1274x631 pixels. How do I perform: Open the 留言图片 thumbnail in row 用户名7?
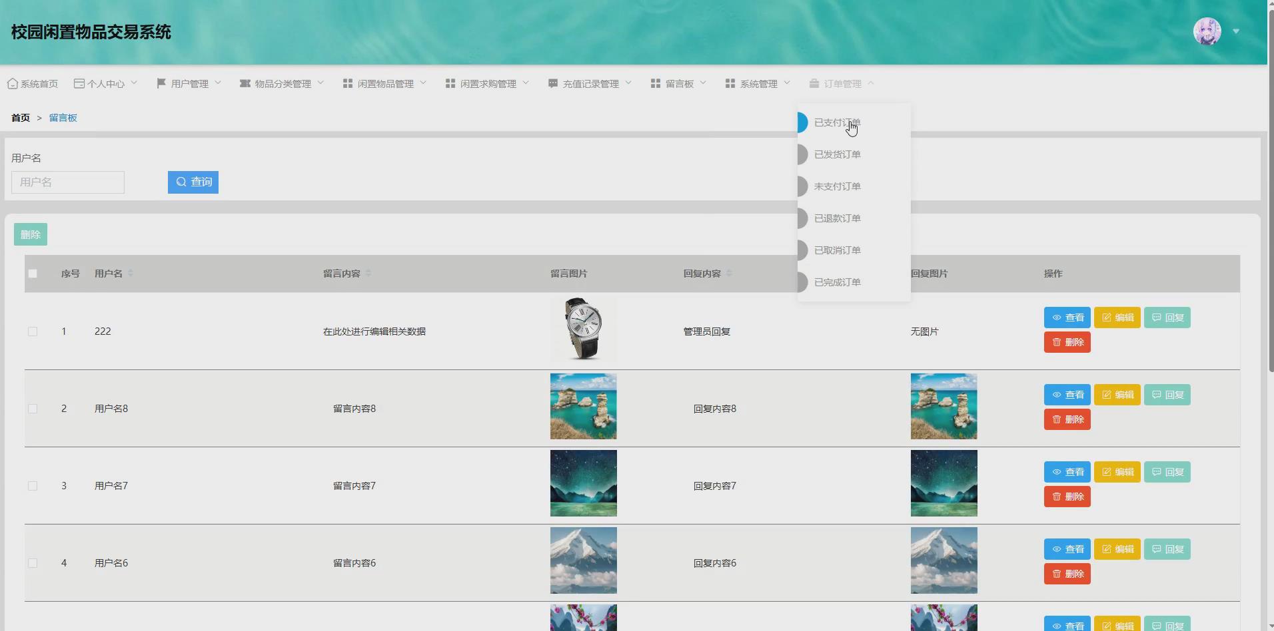click(x=584, y=483)
